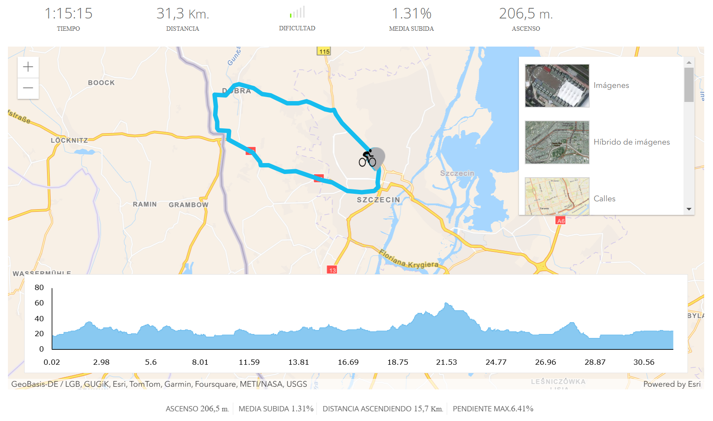Select the Calles basemap label
The width and height of the screenshot is (713, 421).
604,199
